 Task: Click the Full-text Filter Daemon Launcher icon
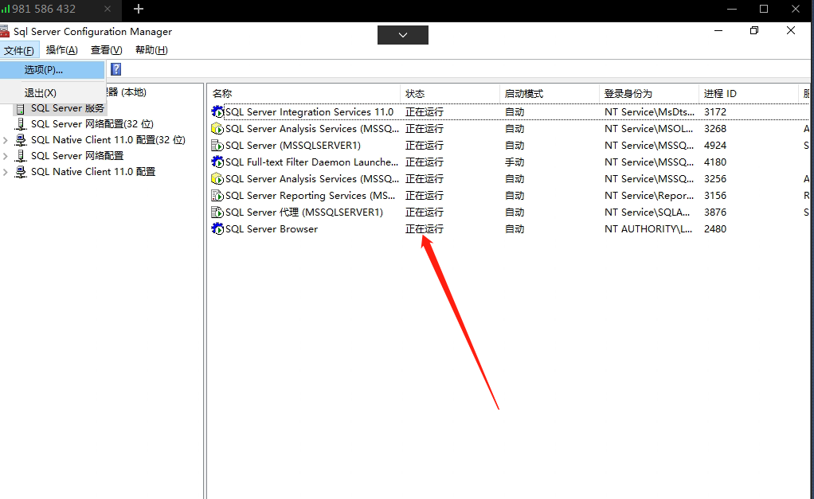(x=217, y=162)
